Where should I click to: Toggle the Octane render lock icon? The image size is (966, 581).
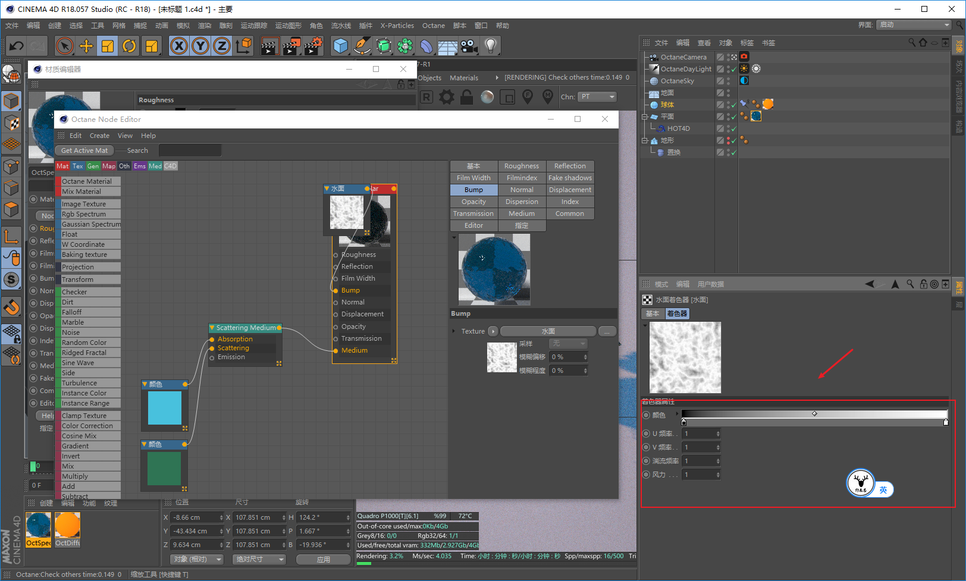(x=467, y=97)
